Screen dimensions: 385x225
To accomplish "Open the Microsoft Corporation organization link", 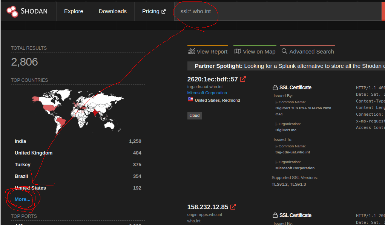I will [x=207, y=93].
